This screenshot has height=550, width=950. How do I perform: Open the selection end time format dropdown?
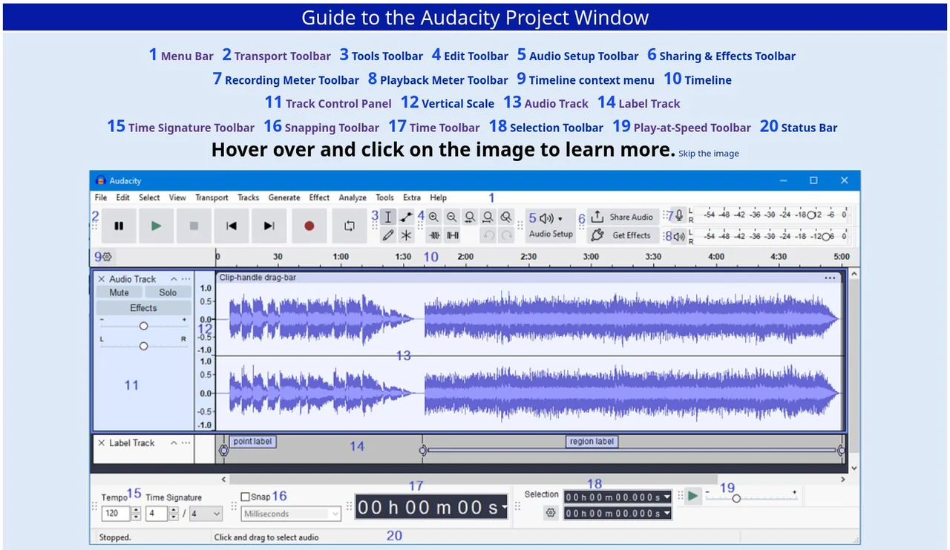click(x=667, y=514)
